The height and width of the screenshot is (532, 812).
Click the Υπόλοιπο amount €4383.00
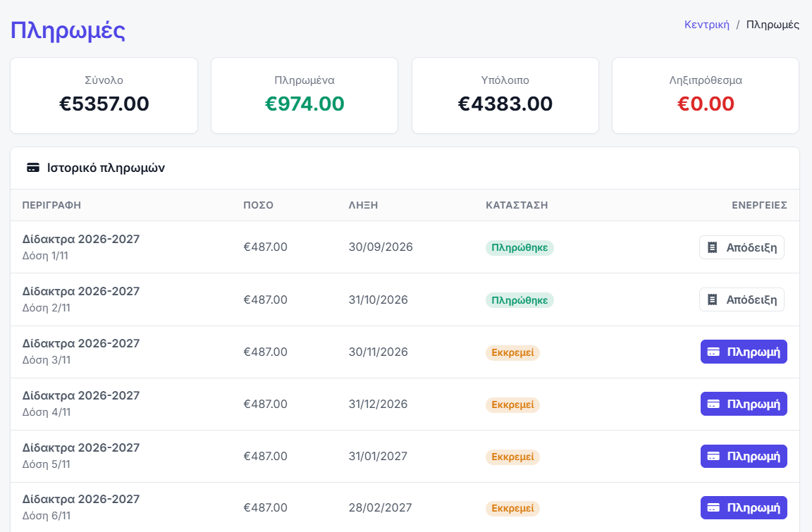(x=505, y=104)
